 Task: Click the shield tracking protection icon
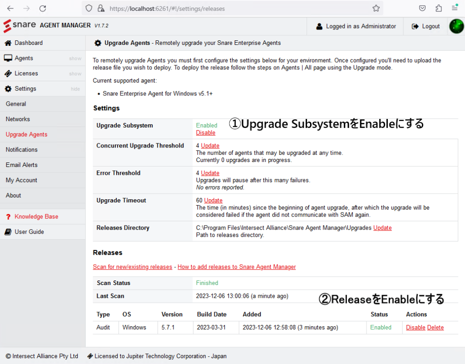click(x=89, y=8)
